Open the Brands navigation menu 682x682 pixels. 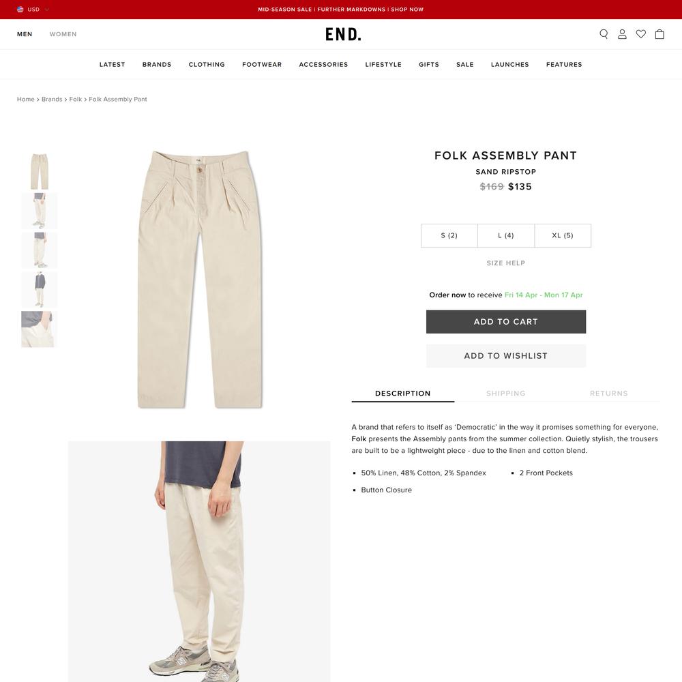(157, 64)
